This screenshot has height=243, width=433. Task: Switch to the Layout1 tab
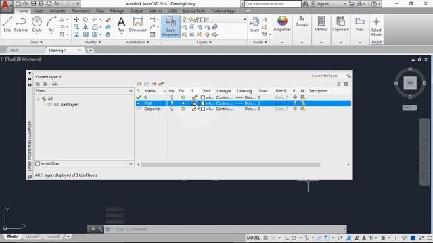pyautogui.click(x=32, y=236)
